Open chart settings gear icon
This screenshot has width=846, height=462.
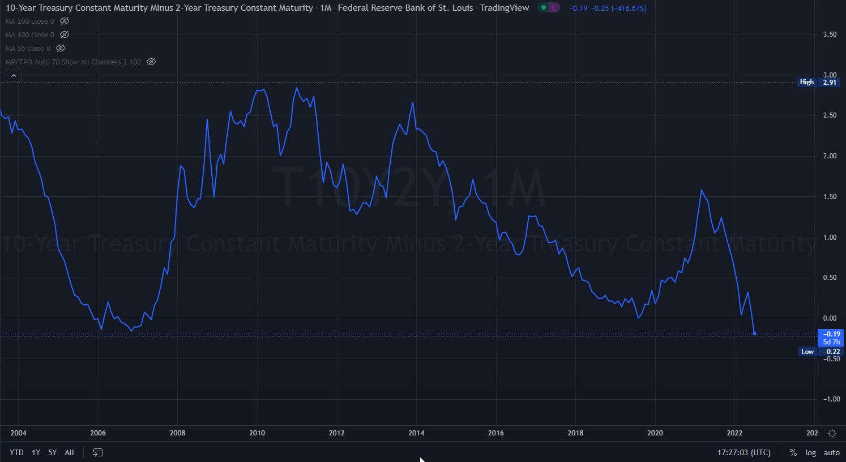[x=832, y=433]
